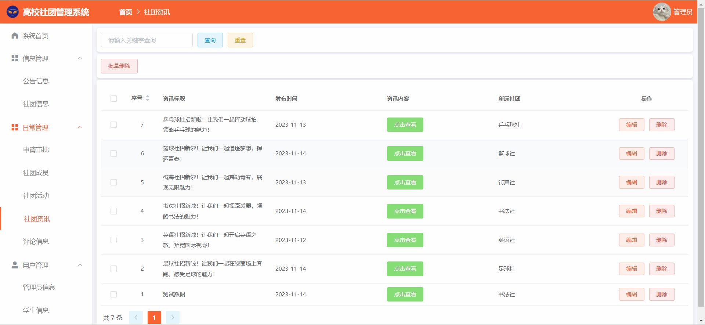
Task: Click the date 2023-11-12 cell
Action: (290, 240)
